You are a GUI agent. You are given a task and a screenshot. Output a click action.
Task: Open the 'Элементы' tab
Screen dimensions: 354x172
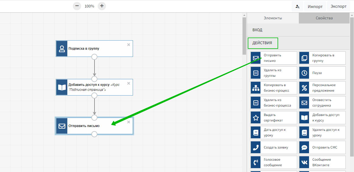tap(273, 18)
